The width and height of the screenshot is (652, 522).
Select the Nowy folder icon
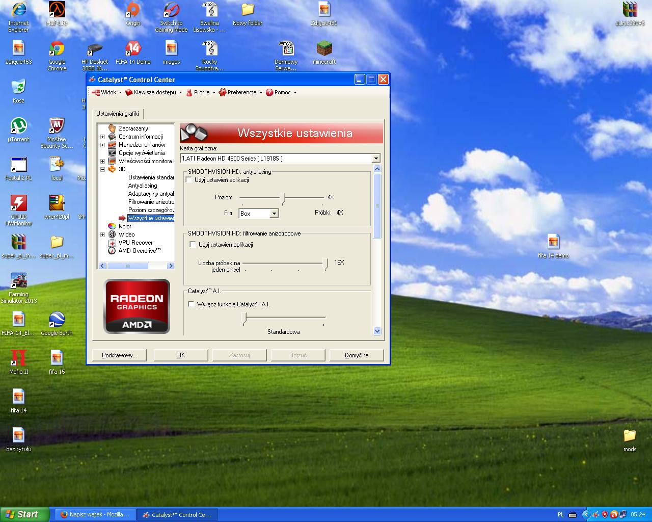point(248,14)
